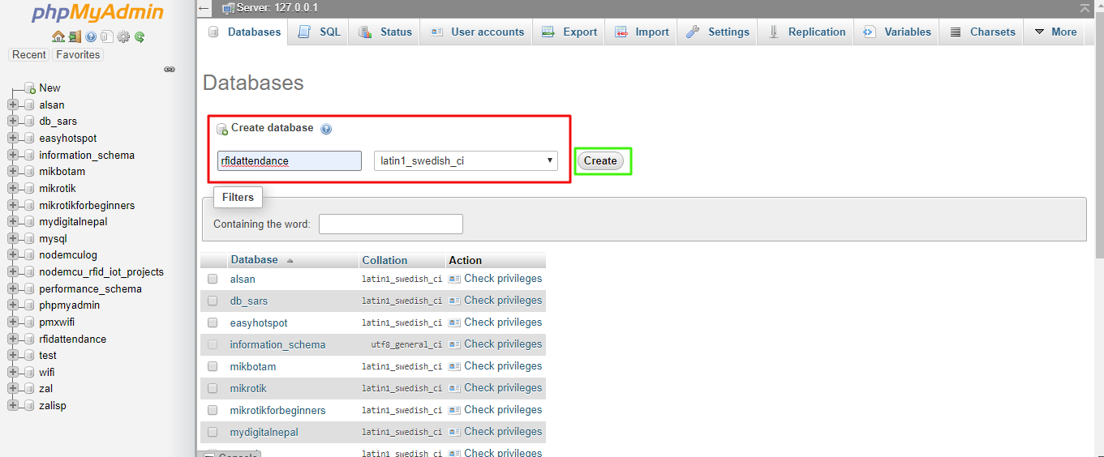1104x457 pixels.
Task: Click Check privileges for db_sars
Action: coord(502,301)
